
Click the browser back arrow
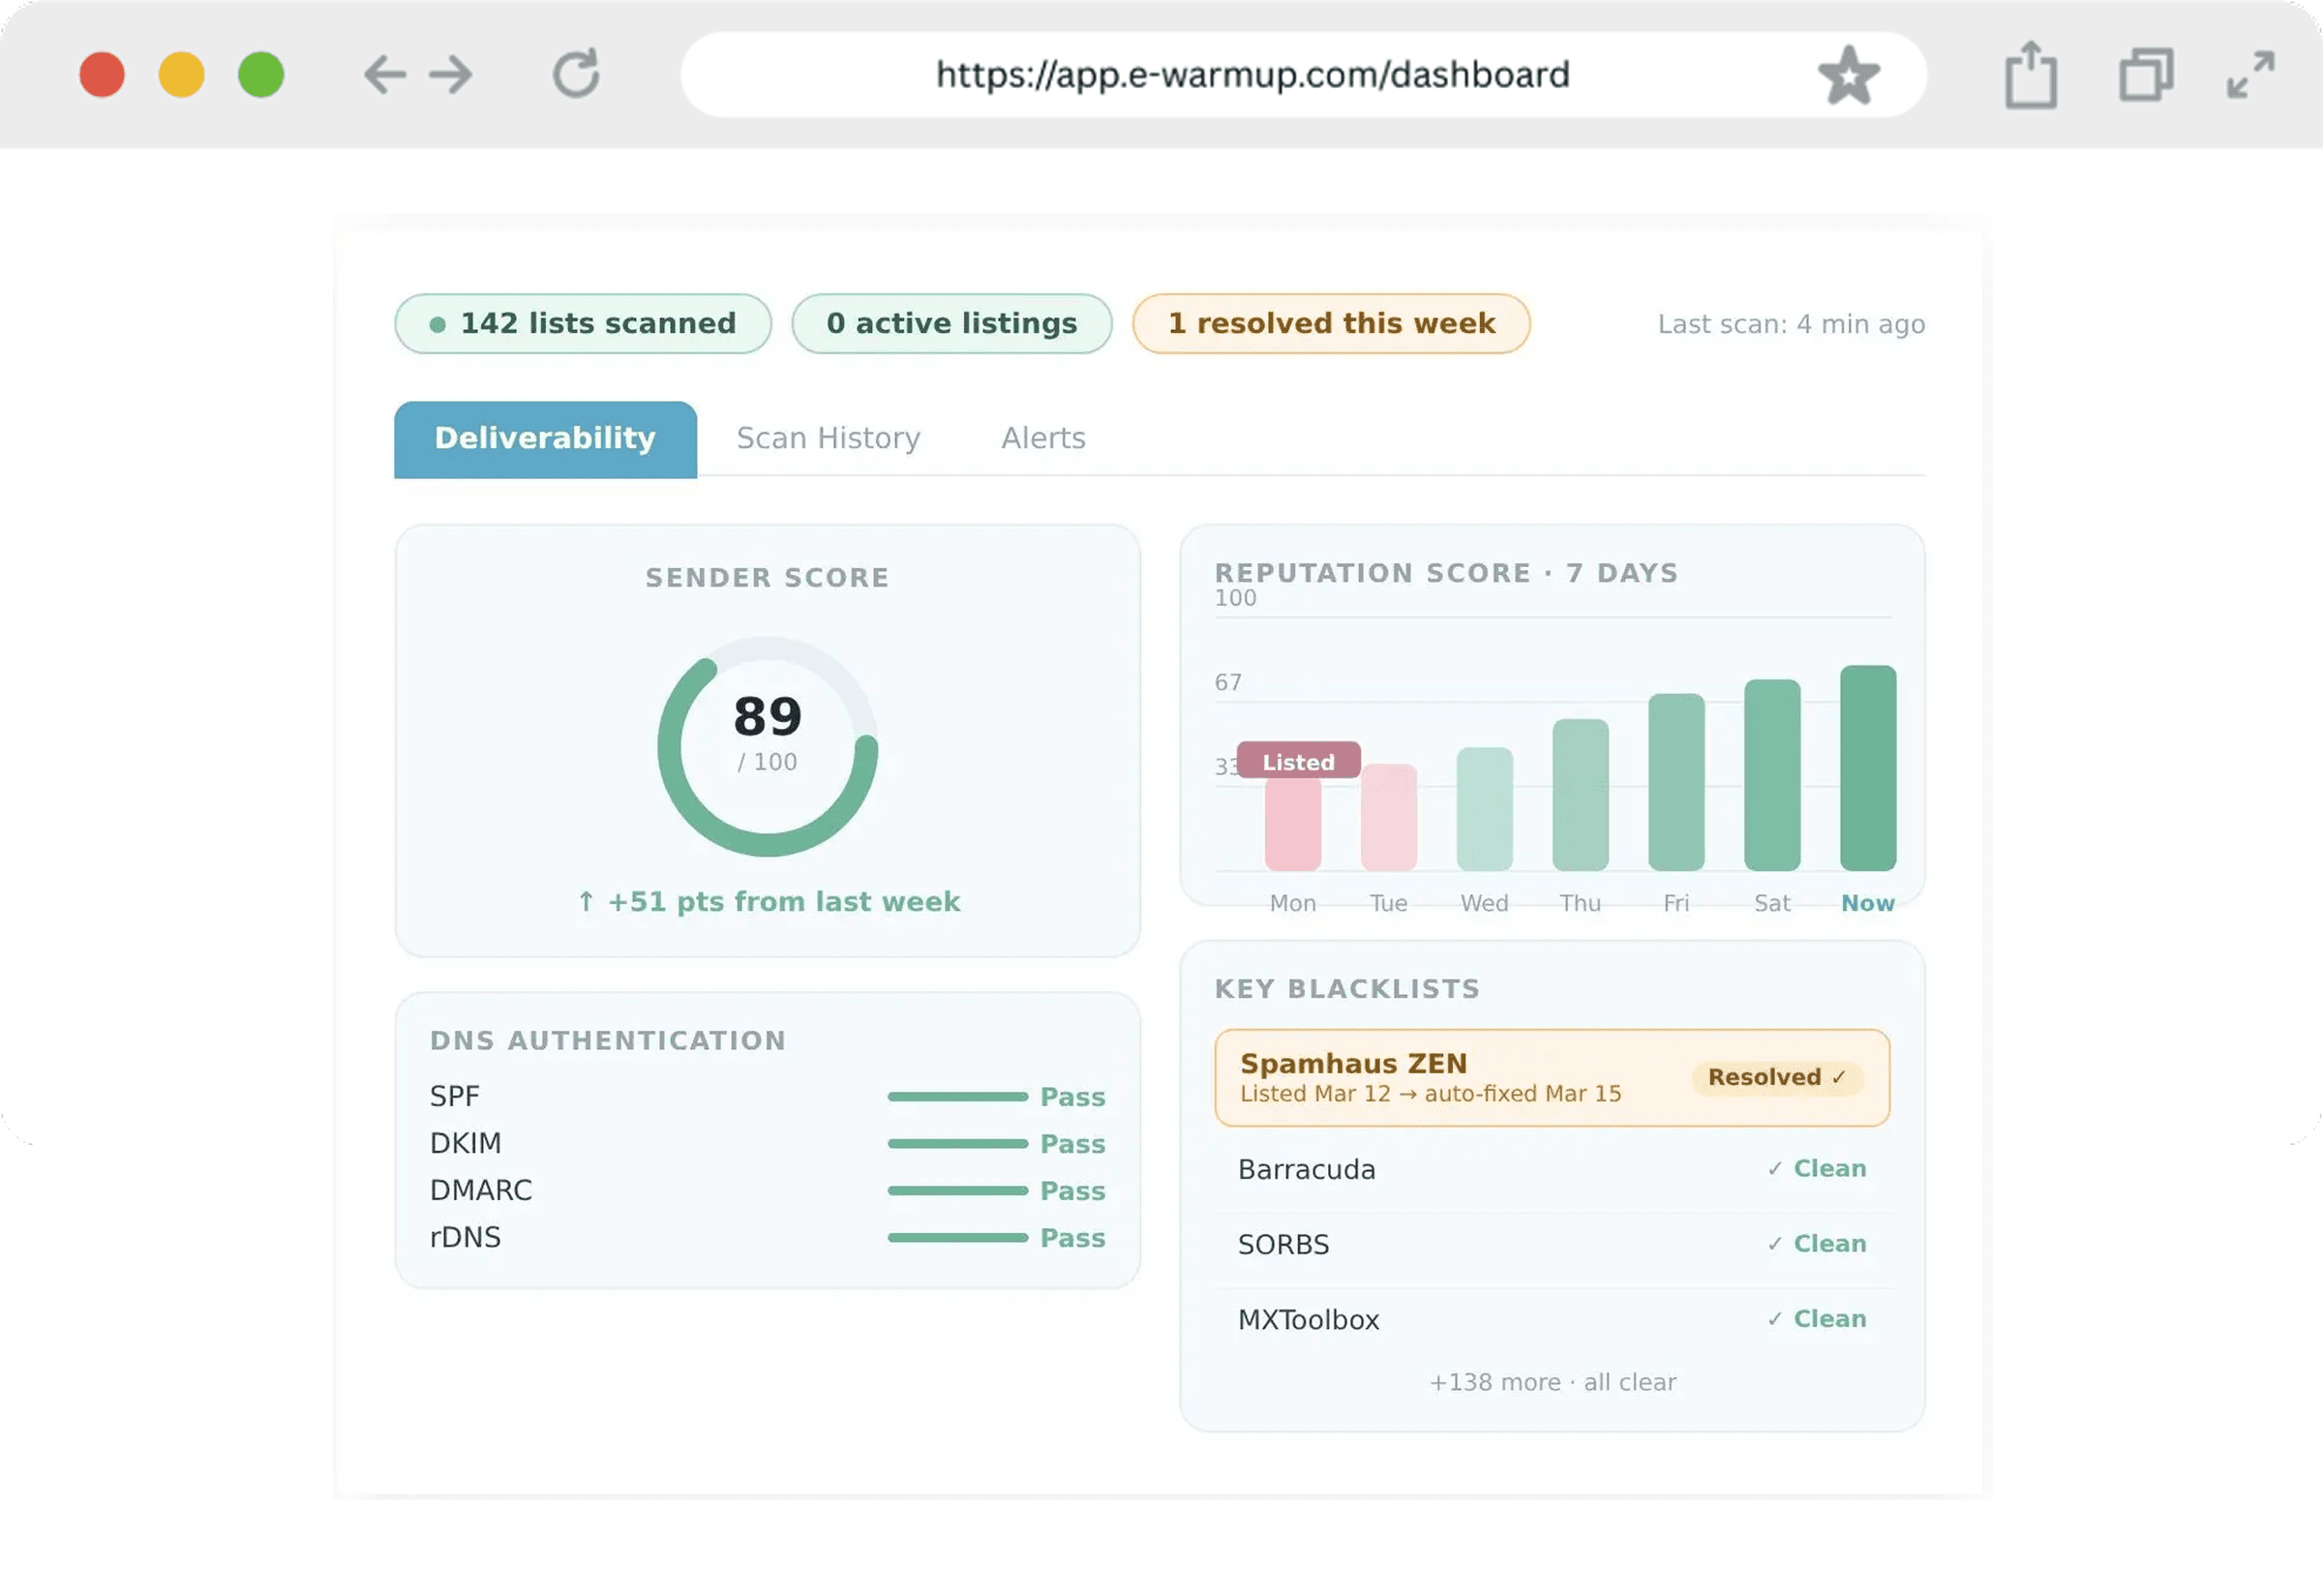(385, 75)
